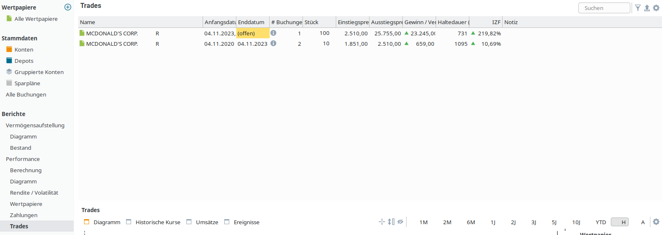Click info icon on open McDonald's trade
The width and height of the screenshot is (662, 235).
273,33
